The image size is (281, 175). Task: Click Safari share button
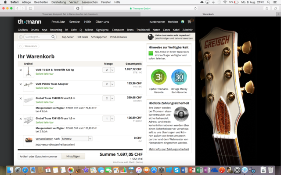click(x=267, y=8)
